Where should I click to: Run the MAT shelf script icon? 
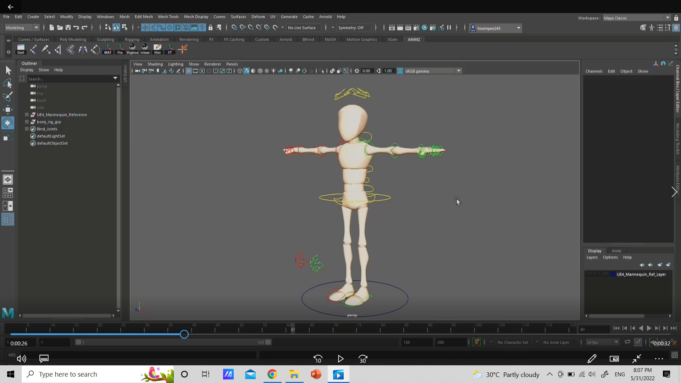[108, 49]
